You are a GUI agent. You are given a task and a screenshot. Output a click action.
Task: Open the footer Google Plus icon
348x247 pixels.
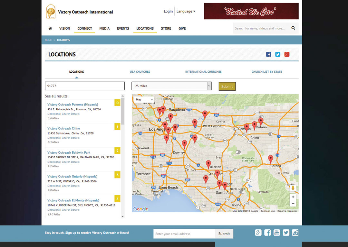point(258,233)
